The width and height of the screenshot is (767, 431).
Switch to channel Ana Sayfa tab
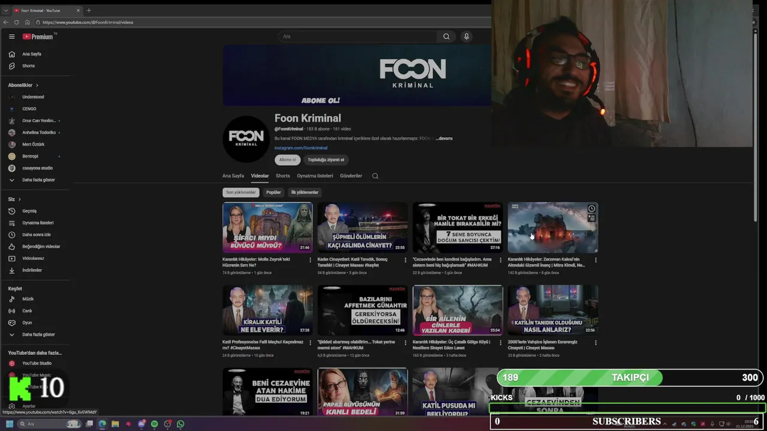pyautogui.click(x=233, y=176)
